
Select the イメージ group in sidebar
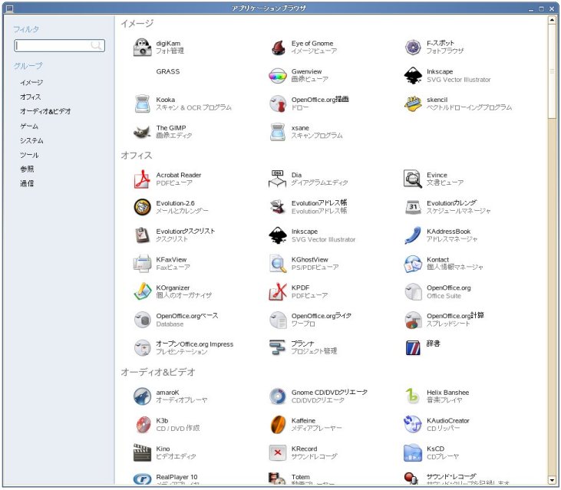(31, 83)
